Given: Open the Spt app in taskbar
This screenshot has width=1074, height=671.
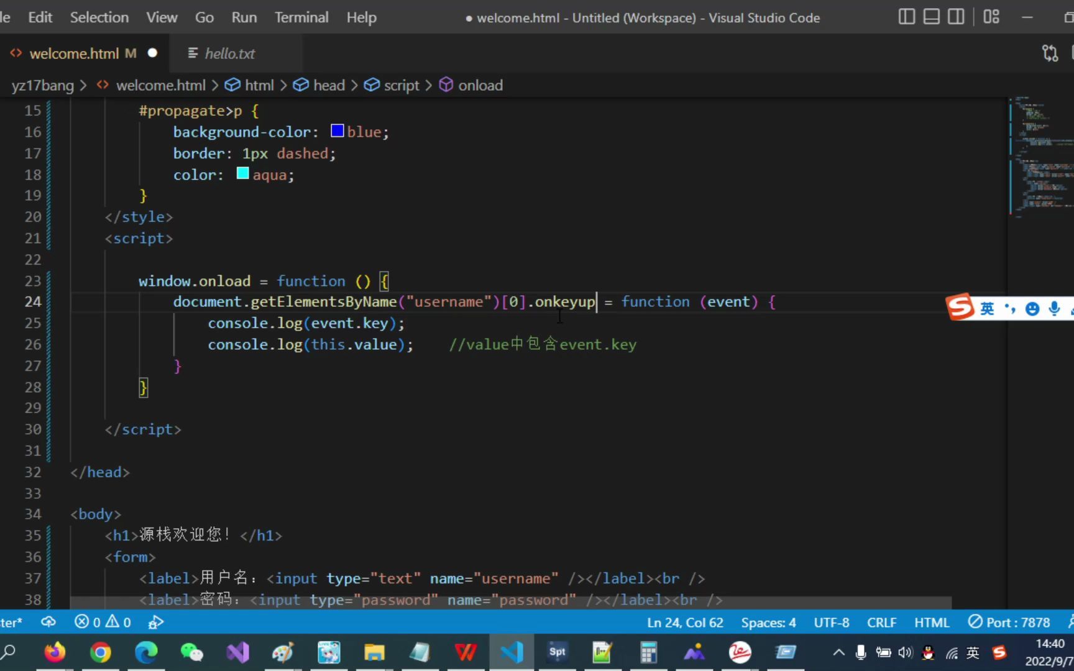Looking at the screenshot, I should pyautogui.click(x=557, y=652).
